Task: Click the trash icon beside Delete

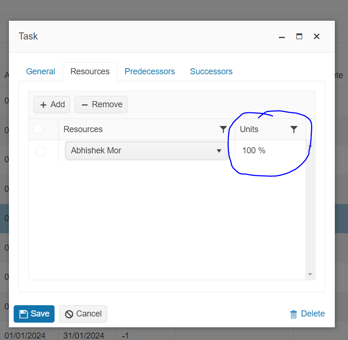Action: (x=293, y=314)
